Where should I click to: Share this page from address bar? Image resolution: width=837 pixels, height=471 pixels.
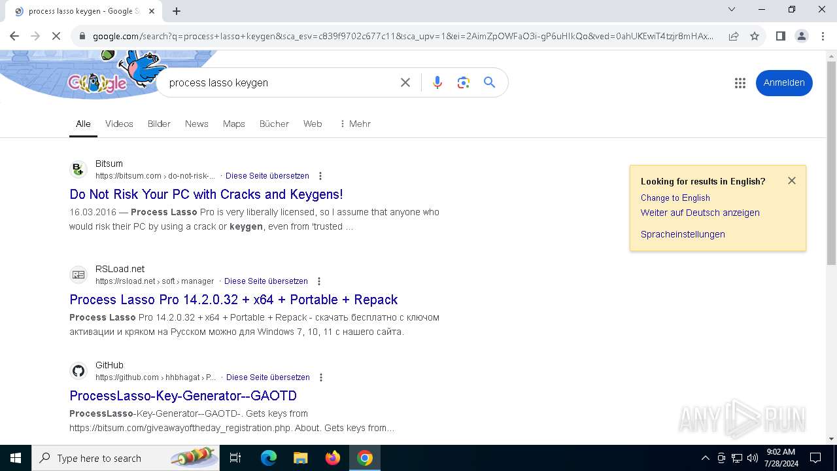(734, 36)
